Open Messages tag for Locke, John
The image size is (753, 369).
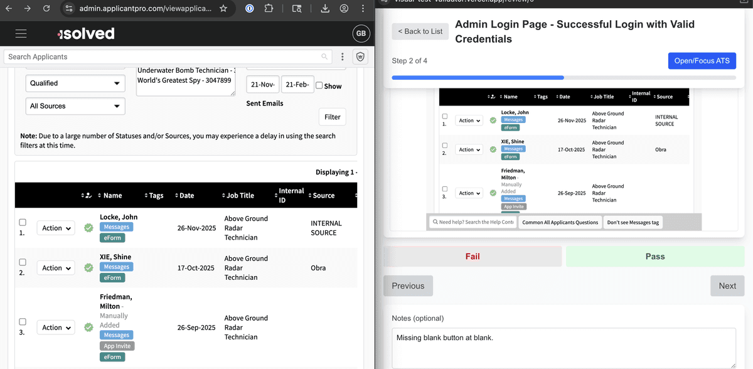click(x=117, y=227)
